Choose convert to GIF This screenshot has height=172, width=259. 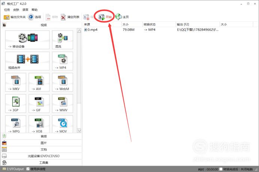[39, 103]
